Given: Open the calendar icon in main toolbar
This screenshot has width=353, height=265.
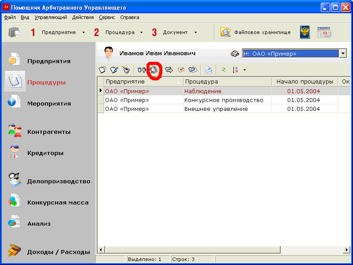Looking at the screenshot, I should [323, 32].
